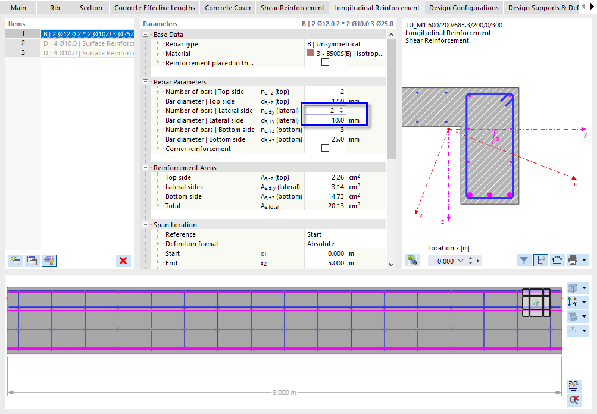Open the printer icon dropdown arrow
Screen dimensions: 597x414
(x=584, y=261)
